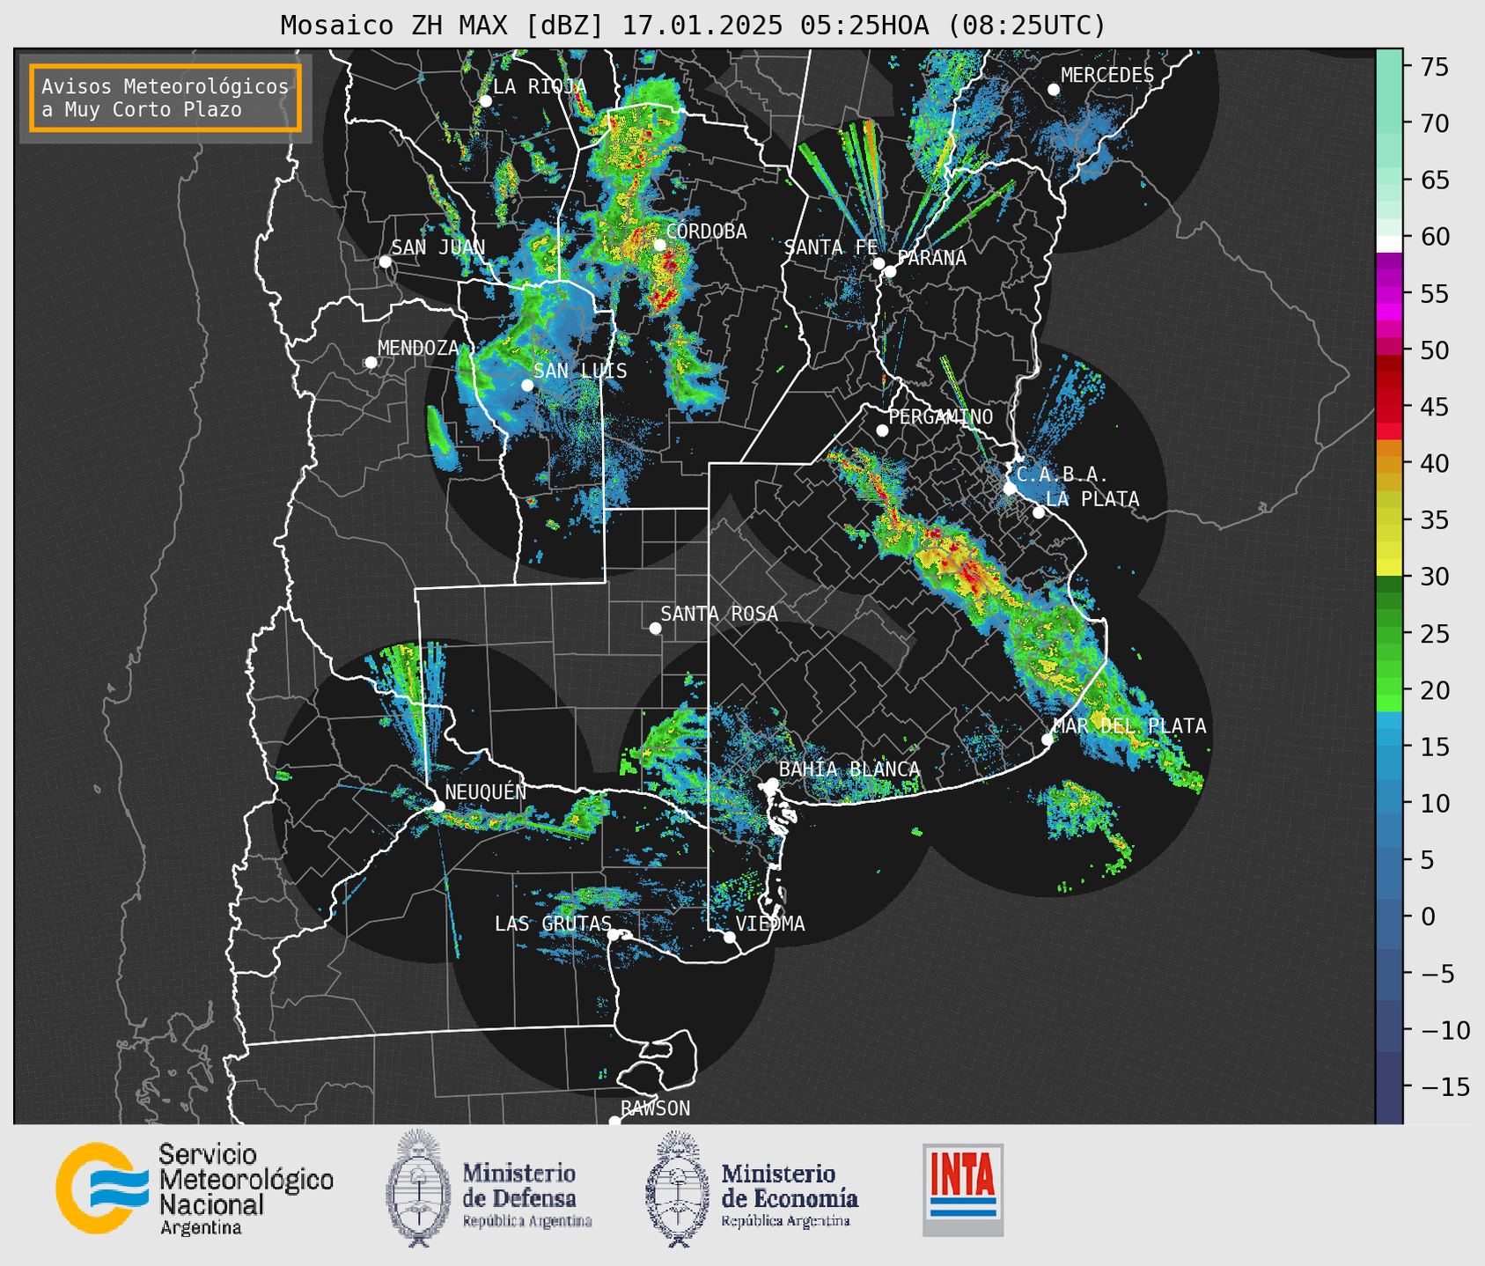Click the 0 dBZ scale label
Image resolution: width=1485 pixels, height=1266 pixels.
[1427, 916]
